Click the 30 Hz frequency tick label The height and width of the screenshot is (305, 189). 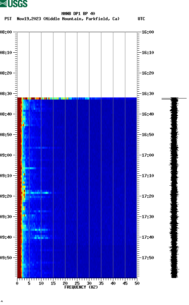tap(89, 283)
